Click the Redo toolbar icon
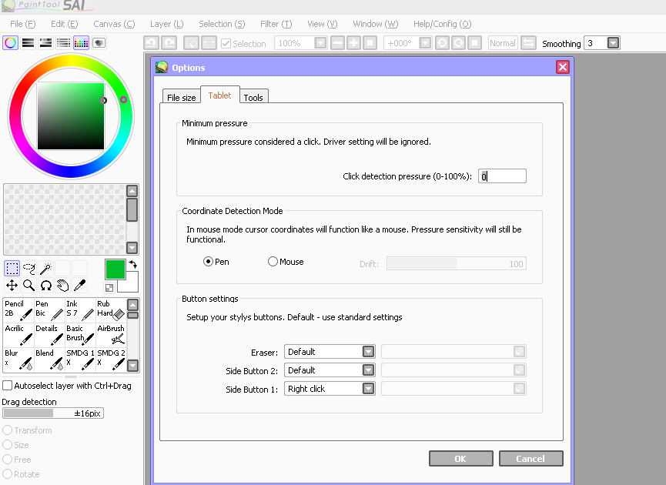 (x=169, y=43)
